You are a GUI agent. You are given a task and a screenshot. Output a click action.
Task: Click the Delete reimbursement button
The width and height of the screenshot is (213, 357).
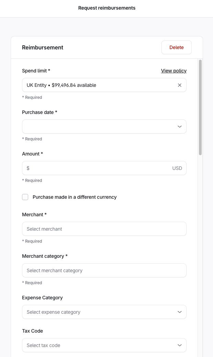(176, 47)
